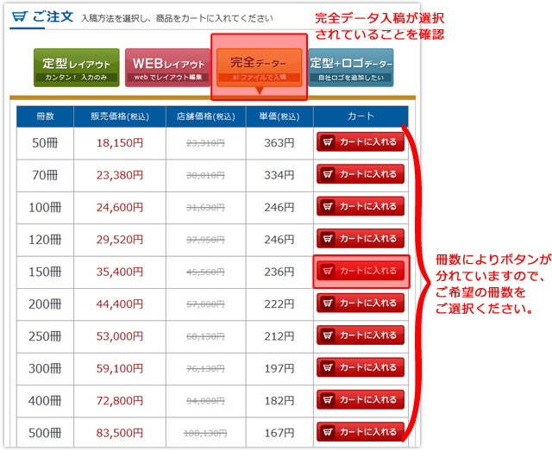This screenshot has width=552, height=451.
Task: Click カートに入れる for 250冊
Action: tap(361, 335)
